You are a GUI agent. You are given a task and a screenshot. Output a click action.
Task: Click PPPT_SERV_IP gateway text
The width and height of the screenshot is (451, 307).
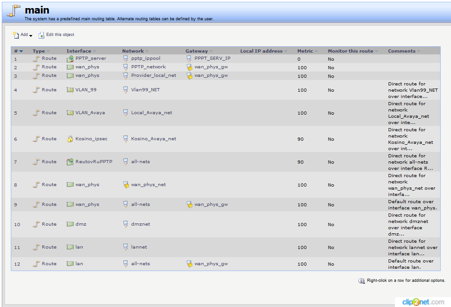click(x=212, y=58)
